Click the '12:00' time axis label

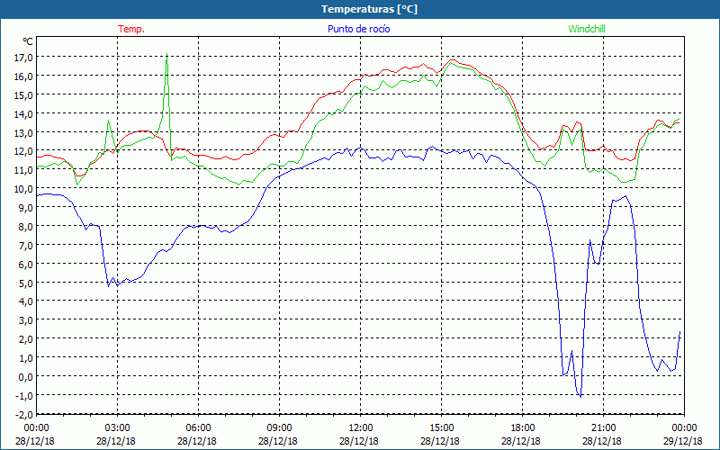click(361, 428)
